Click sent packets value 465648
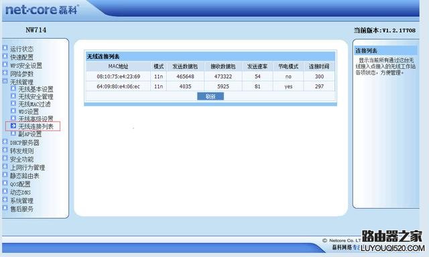 point(185,76)
